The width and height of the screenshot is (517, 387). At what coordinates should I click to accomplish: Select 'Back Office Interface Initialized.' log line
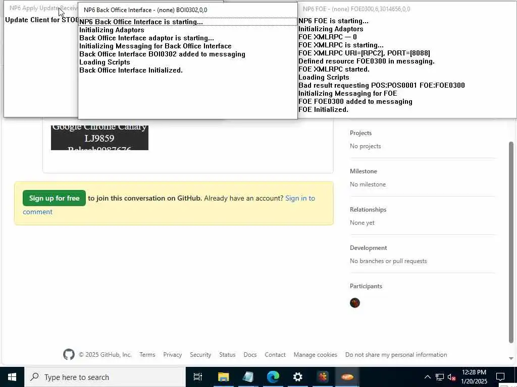(x=131, y=70)
